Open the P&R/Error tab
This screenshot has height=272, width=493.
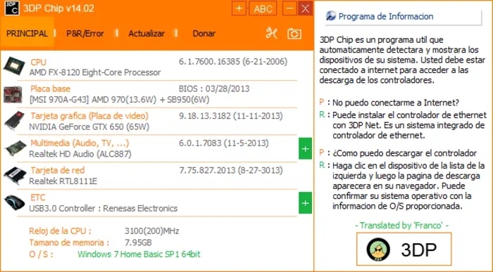pyautogui.click(x=85, y=34)
